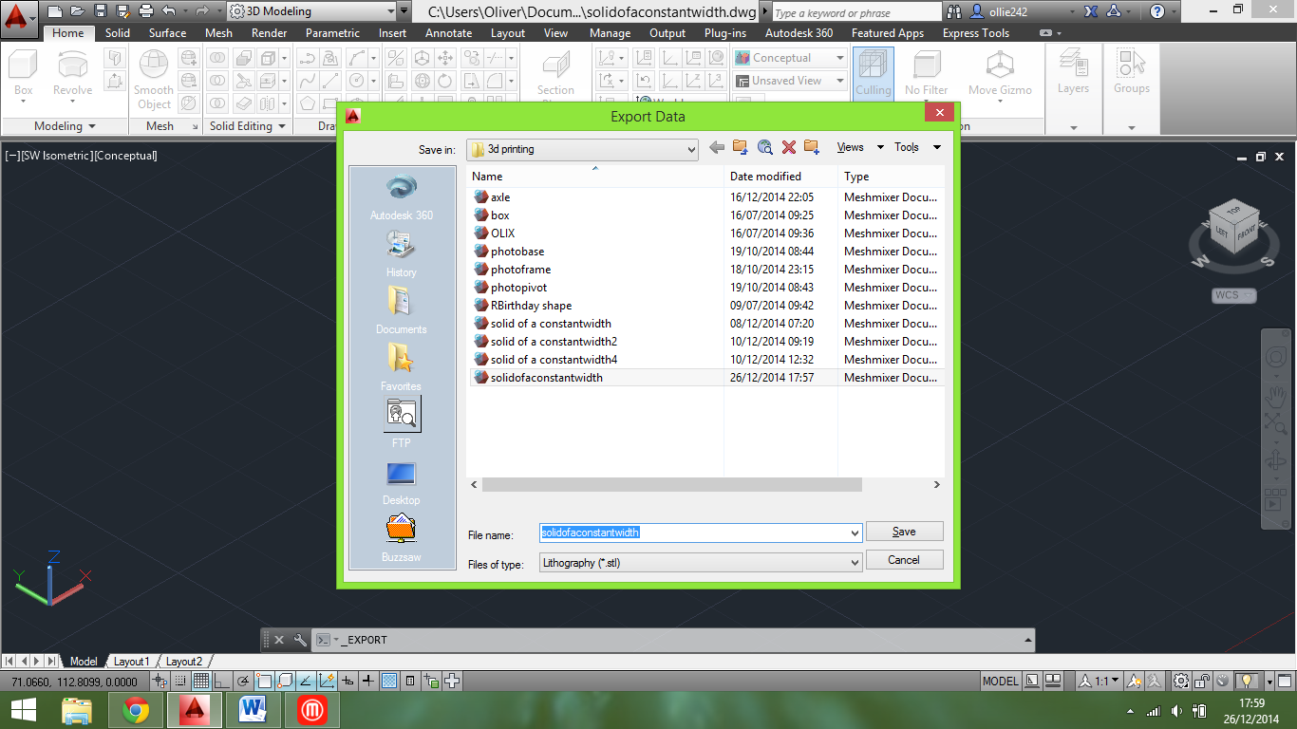Screen dimensions: 1297x729
Task: Switch to the Render ribbon tab
Action: coord(270,32)
